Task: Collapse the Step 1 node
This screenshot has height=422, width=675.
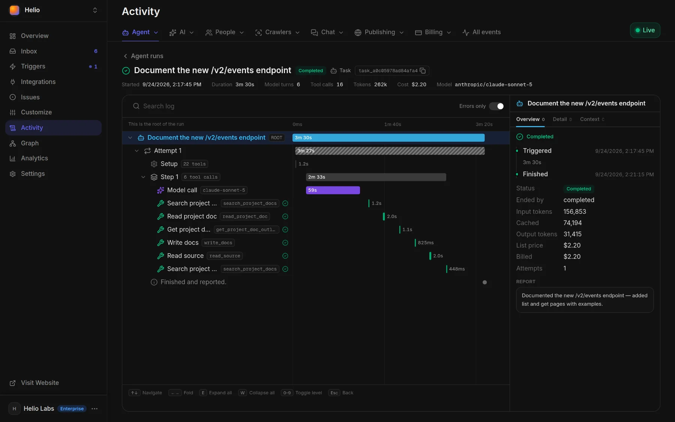Action: click(143, 177)
